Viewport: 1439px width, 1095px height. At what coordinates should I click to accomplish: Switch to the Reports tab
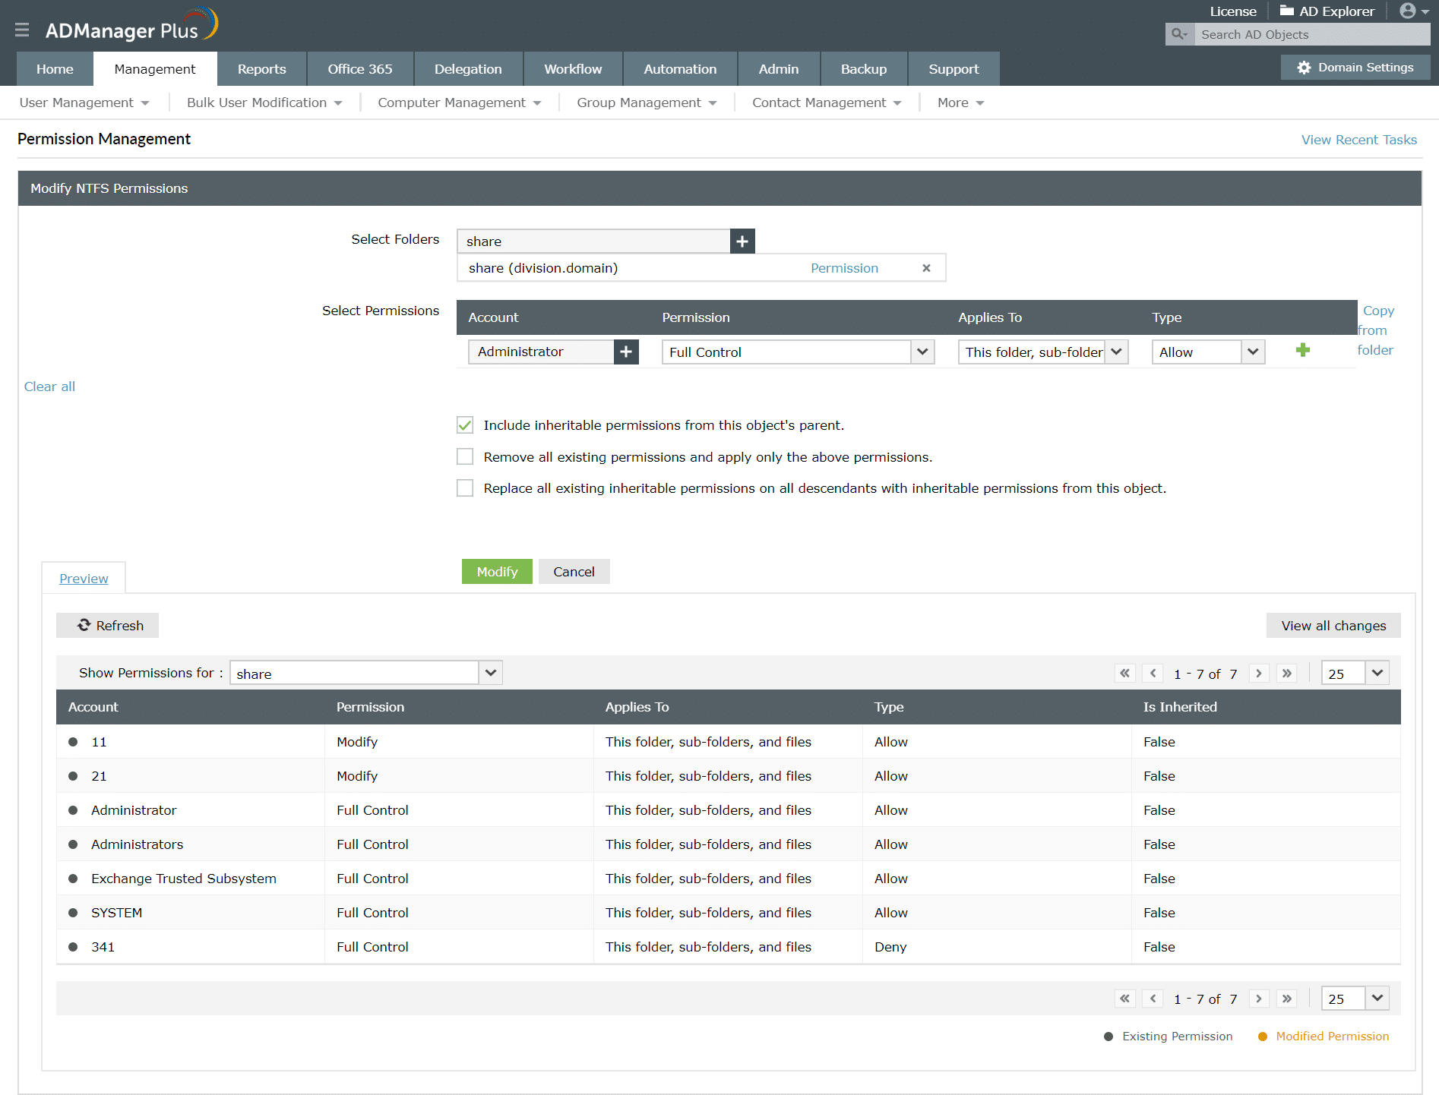tap(261, 69)
